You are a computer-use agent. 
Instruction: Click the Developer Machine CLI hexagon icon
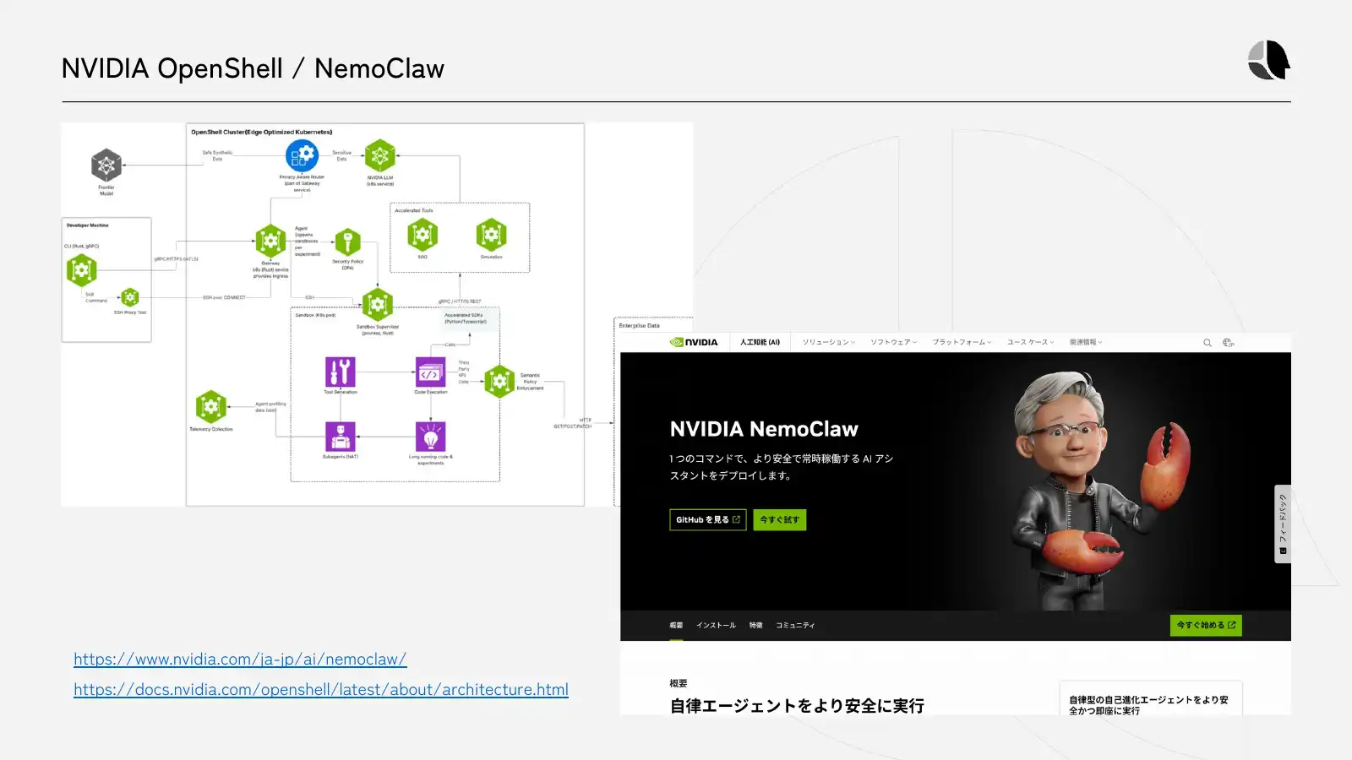(82, 270)
